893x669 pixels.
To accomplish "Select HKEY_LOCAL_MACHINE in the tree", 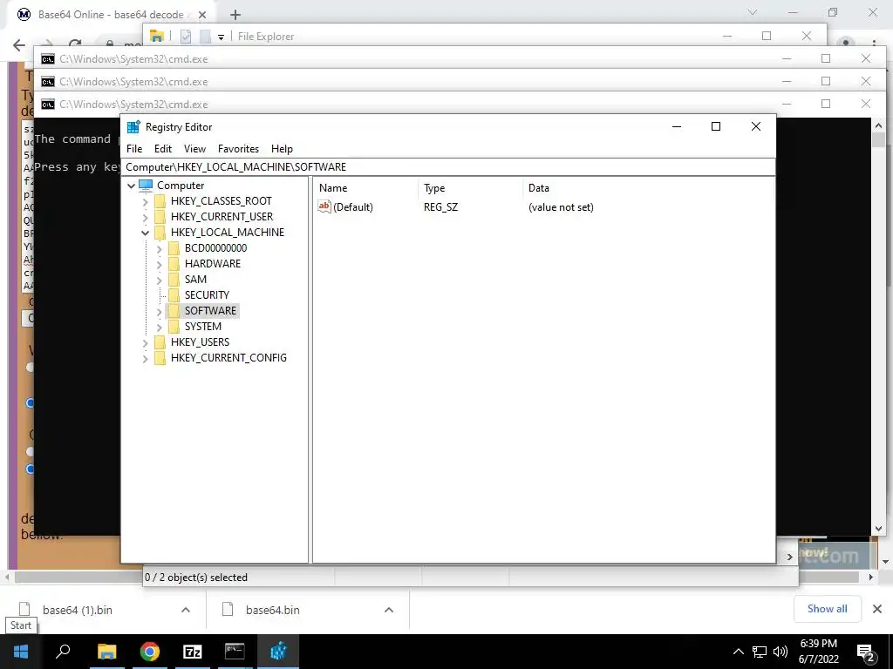I will pyautogui.click(x=228, y=232).
